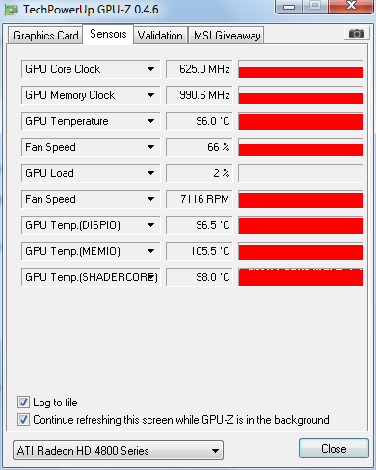Click the GPU-Z app icon in title bar

12,11
